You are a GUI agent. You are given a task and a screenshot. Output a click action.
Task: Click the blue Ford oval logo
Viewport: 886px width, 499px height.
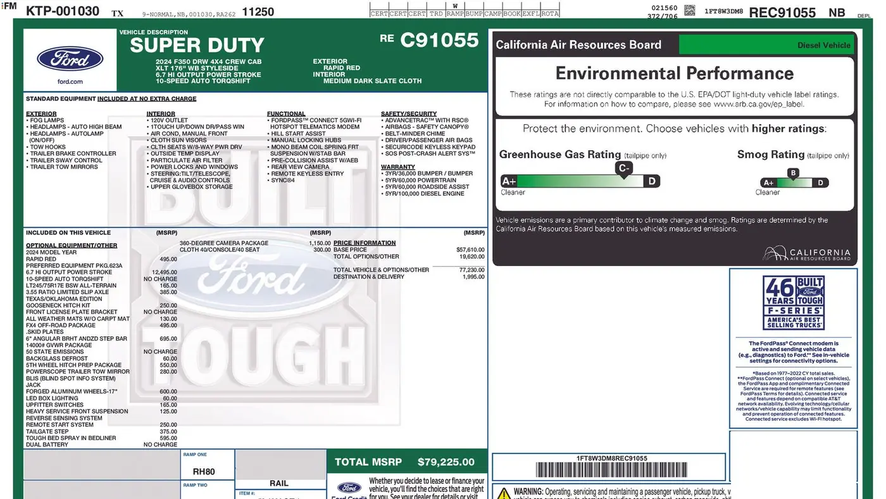70,59
